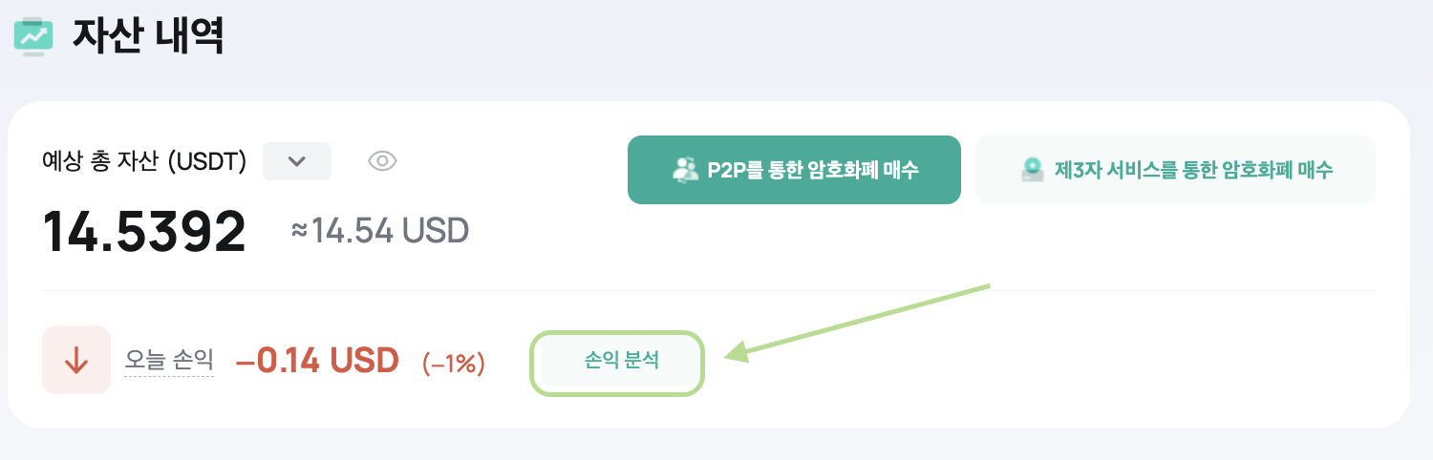Open P2P를 통한 암호화폐 매수
The image size is (1433, 460).
794,170
